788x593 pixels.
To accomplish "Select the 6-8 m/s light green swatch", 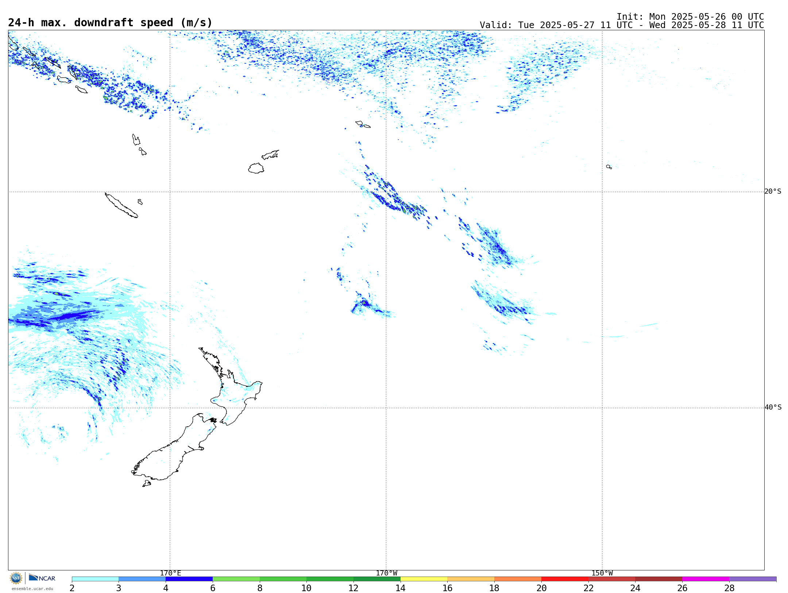I will point(236,579).
